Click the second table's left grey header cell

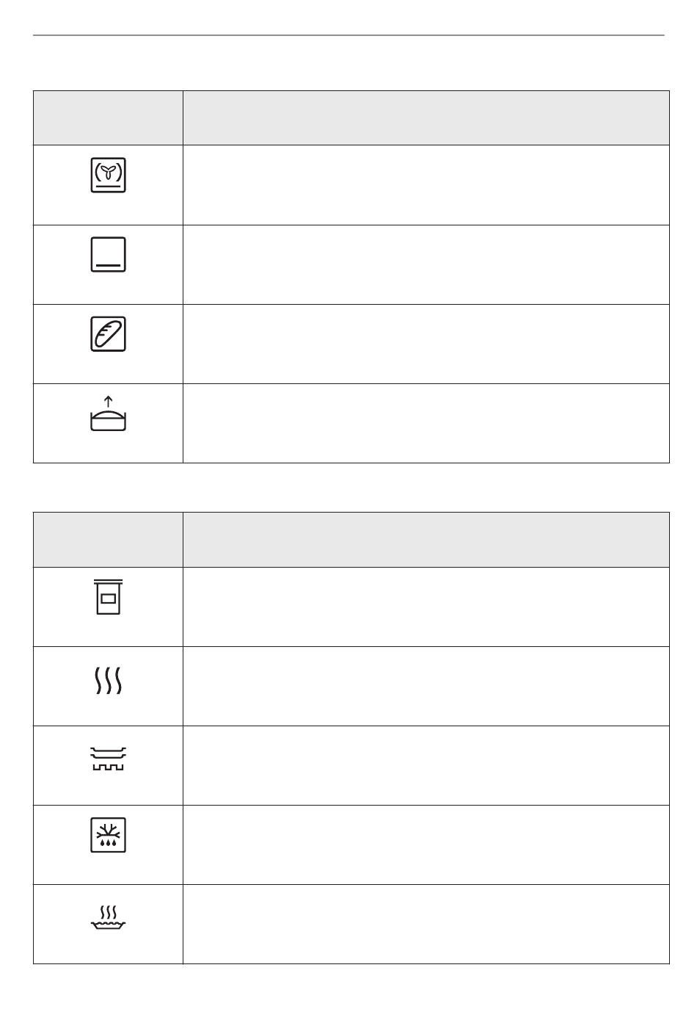[x=109, y=540]
